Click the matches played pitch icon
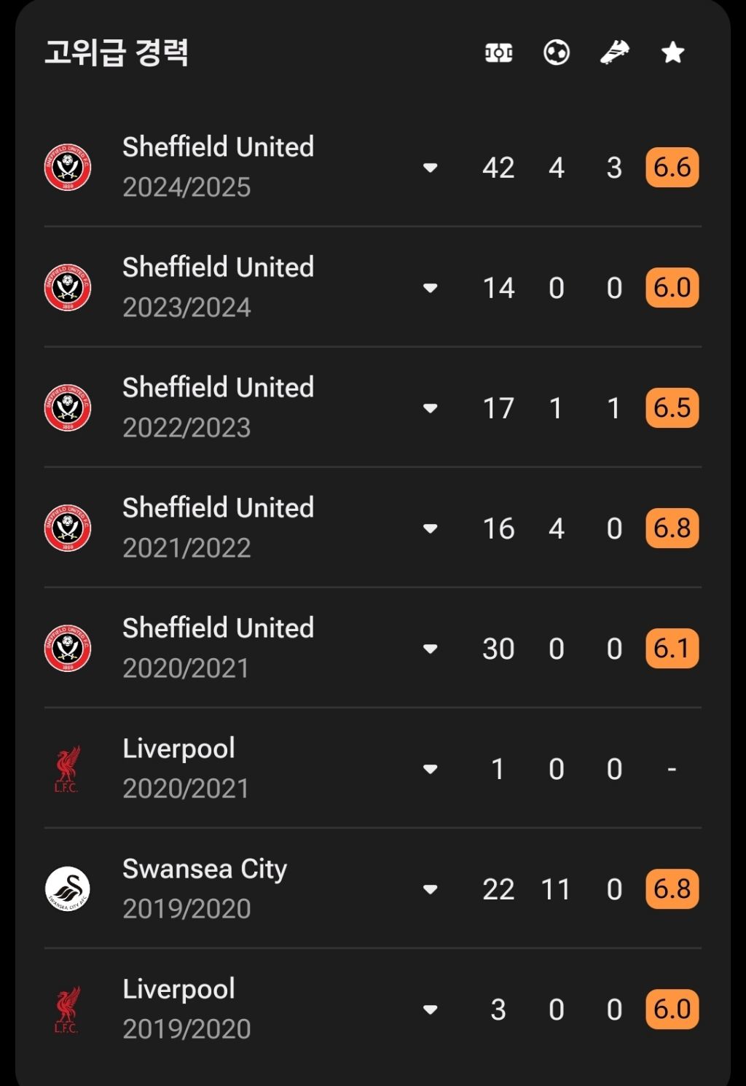 click(x=498, y=52)
